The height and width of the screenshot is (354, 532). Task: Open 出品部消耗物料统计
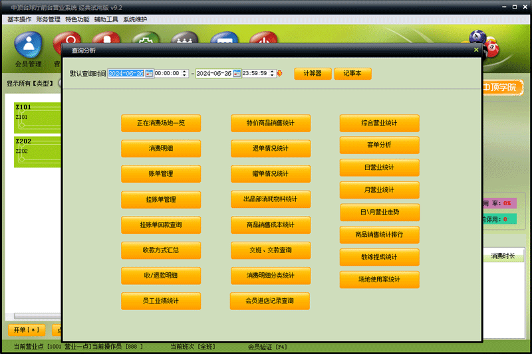pos(271,199)
